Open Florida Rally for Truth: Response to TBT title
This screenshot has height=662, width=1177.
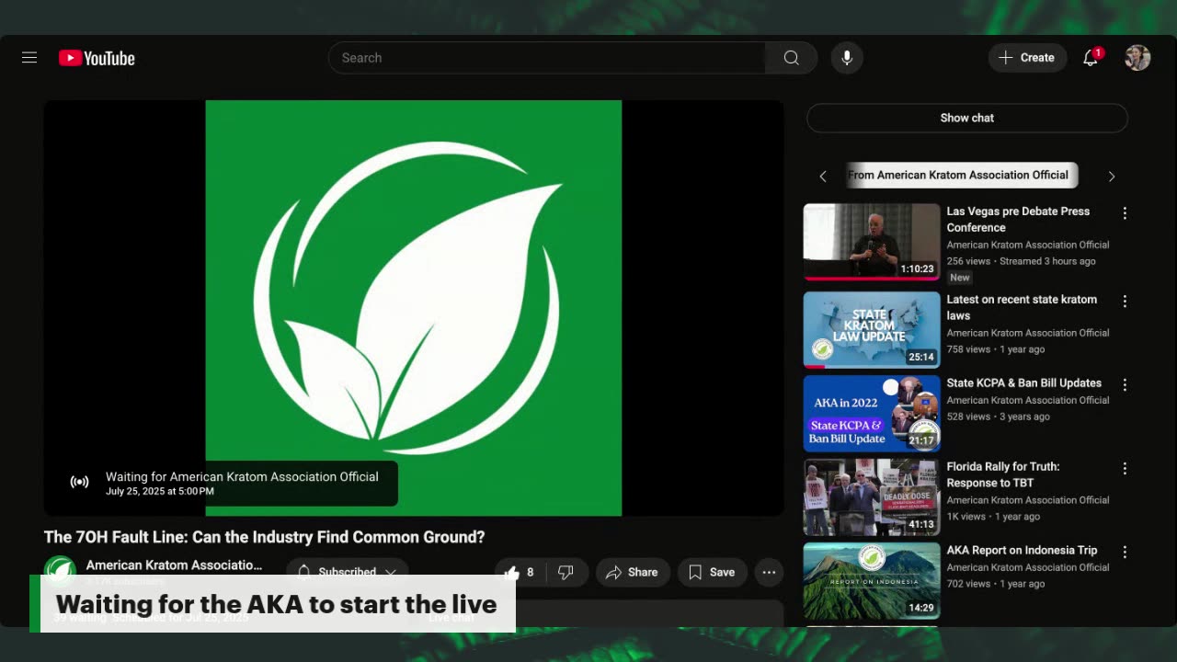1003,474
